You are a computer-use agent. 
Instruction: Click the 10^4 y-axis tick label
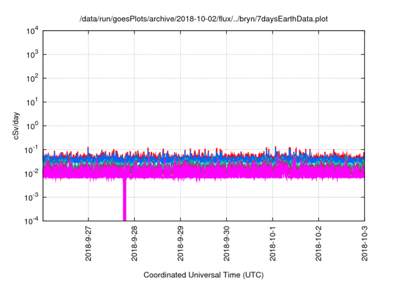coord(33,31)
